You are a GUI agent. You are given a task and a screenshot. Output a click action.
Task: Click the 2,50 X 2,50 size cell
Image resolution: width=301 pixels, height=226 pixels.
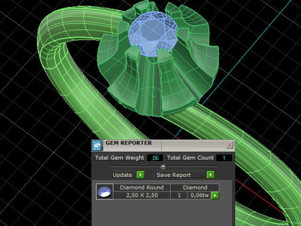(x=142, y=195)
